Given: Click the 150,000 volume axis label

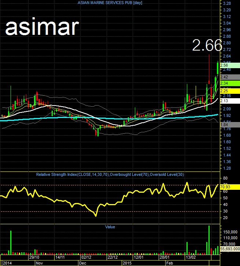Looking at the screenshot, I should click(230, 232).
